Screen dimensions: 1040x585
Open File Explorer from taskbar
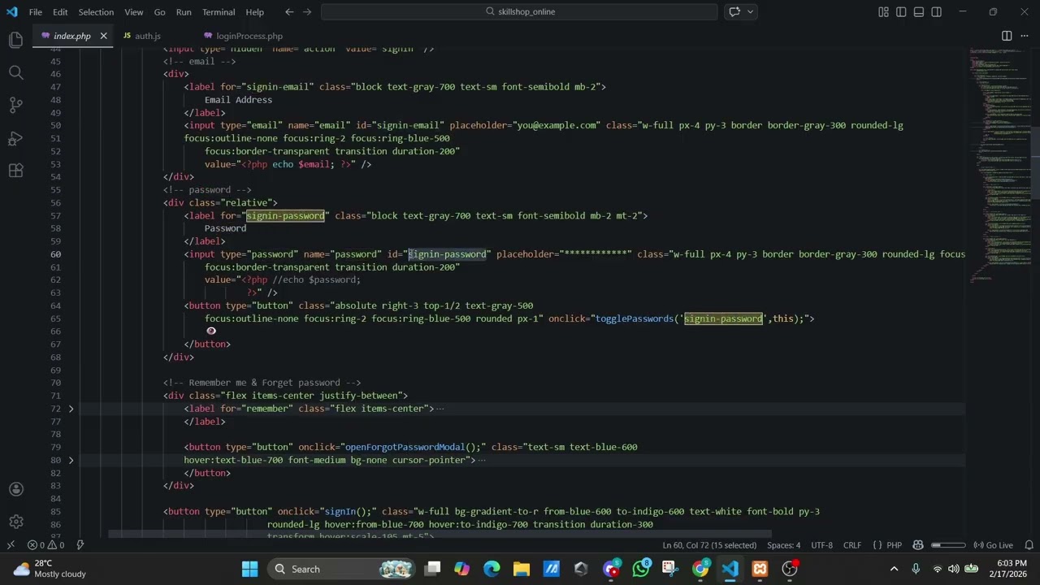(521, 569)
